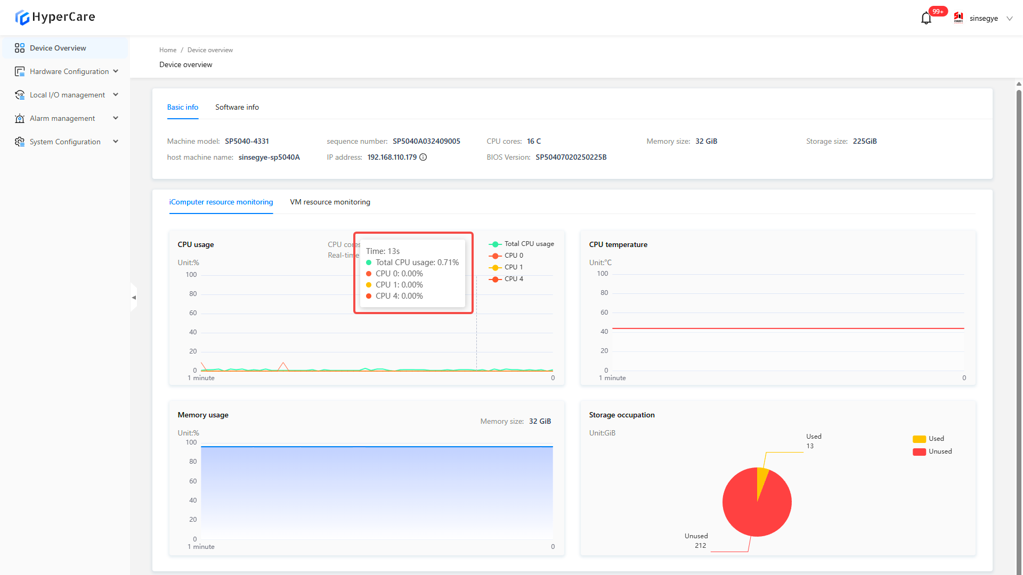Toggle Total CPU usage legend series

pyautogui.click(x=521, y=244)
